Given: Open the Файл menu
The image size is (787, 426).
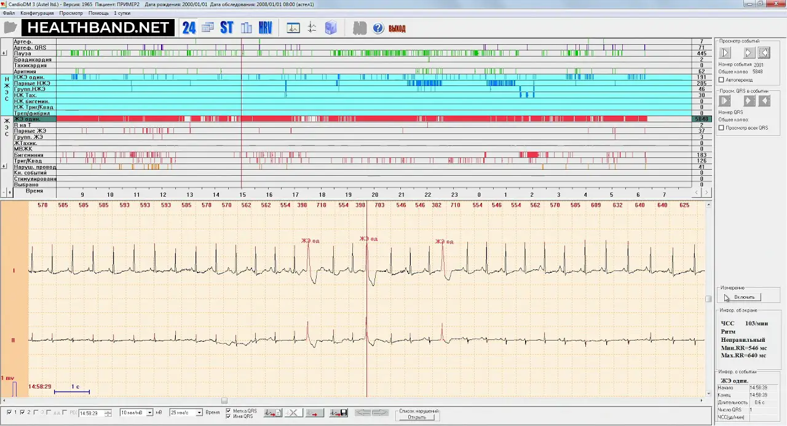Looking at the screenshot, I should pos(9,13).
